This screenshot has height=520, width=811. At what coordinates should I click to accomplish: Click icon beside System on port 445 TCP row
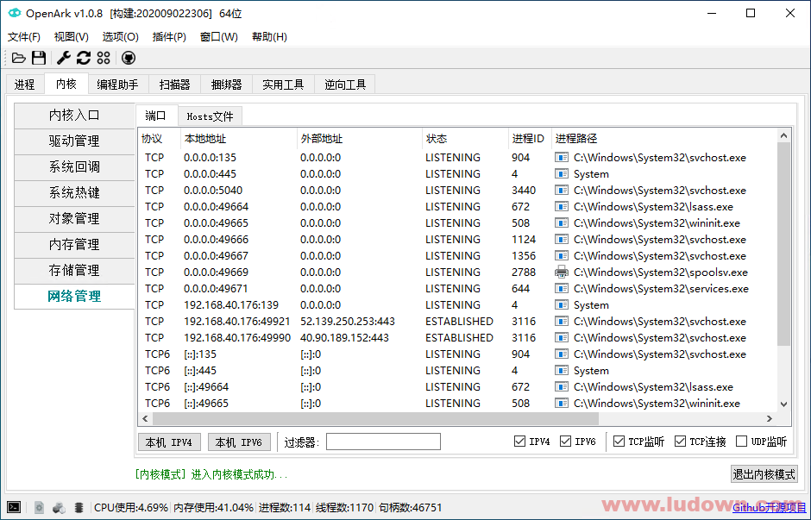(561, 173)
